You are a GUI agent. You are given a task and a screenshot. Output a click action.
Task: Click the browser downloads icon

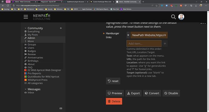196,5
